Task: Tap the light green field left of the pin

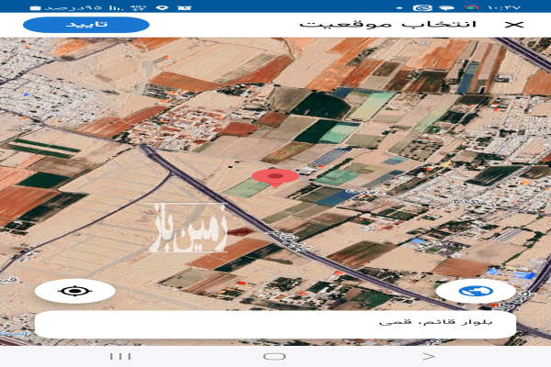Action: tap(247, 188)
